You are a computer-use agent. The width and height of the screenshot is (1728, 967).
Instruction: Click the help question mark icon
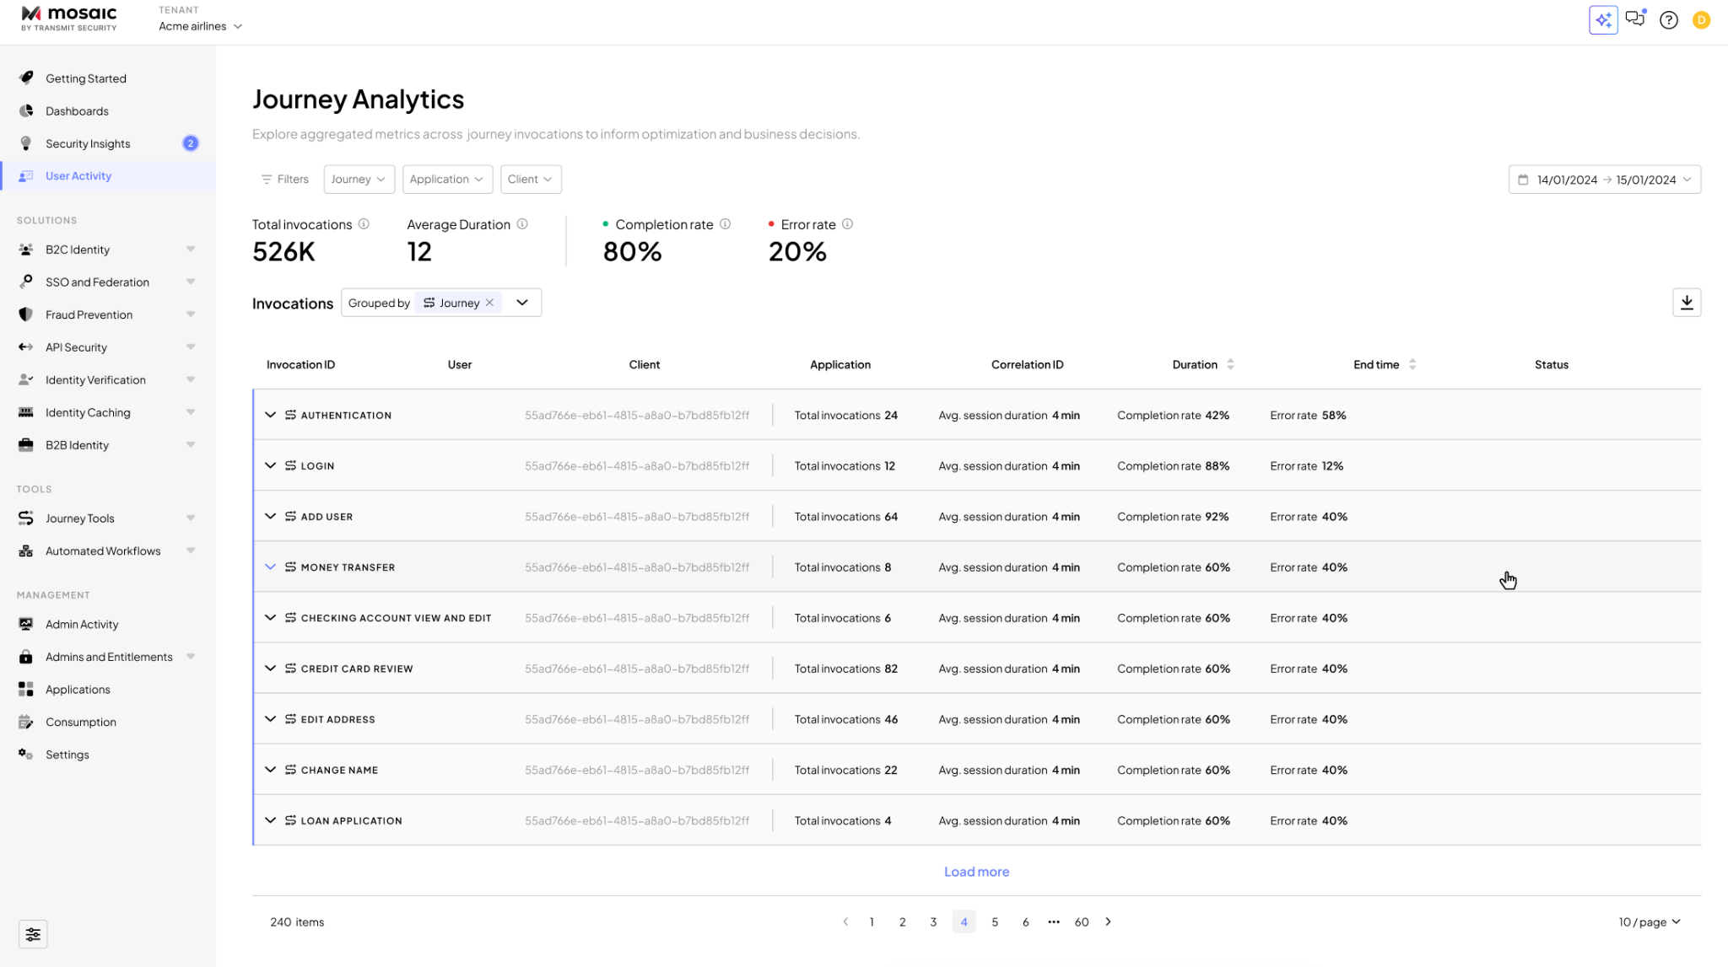[1668, 20]
